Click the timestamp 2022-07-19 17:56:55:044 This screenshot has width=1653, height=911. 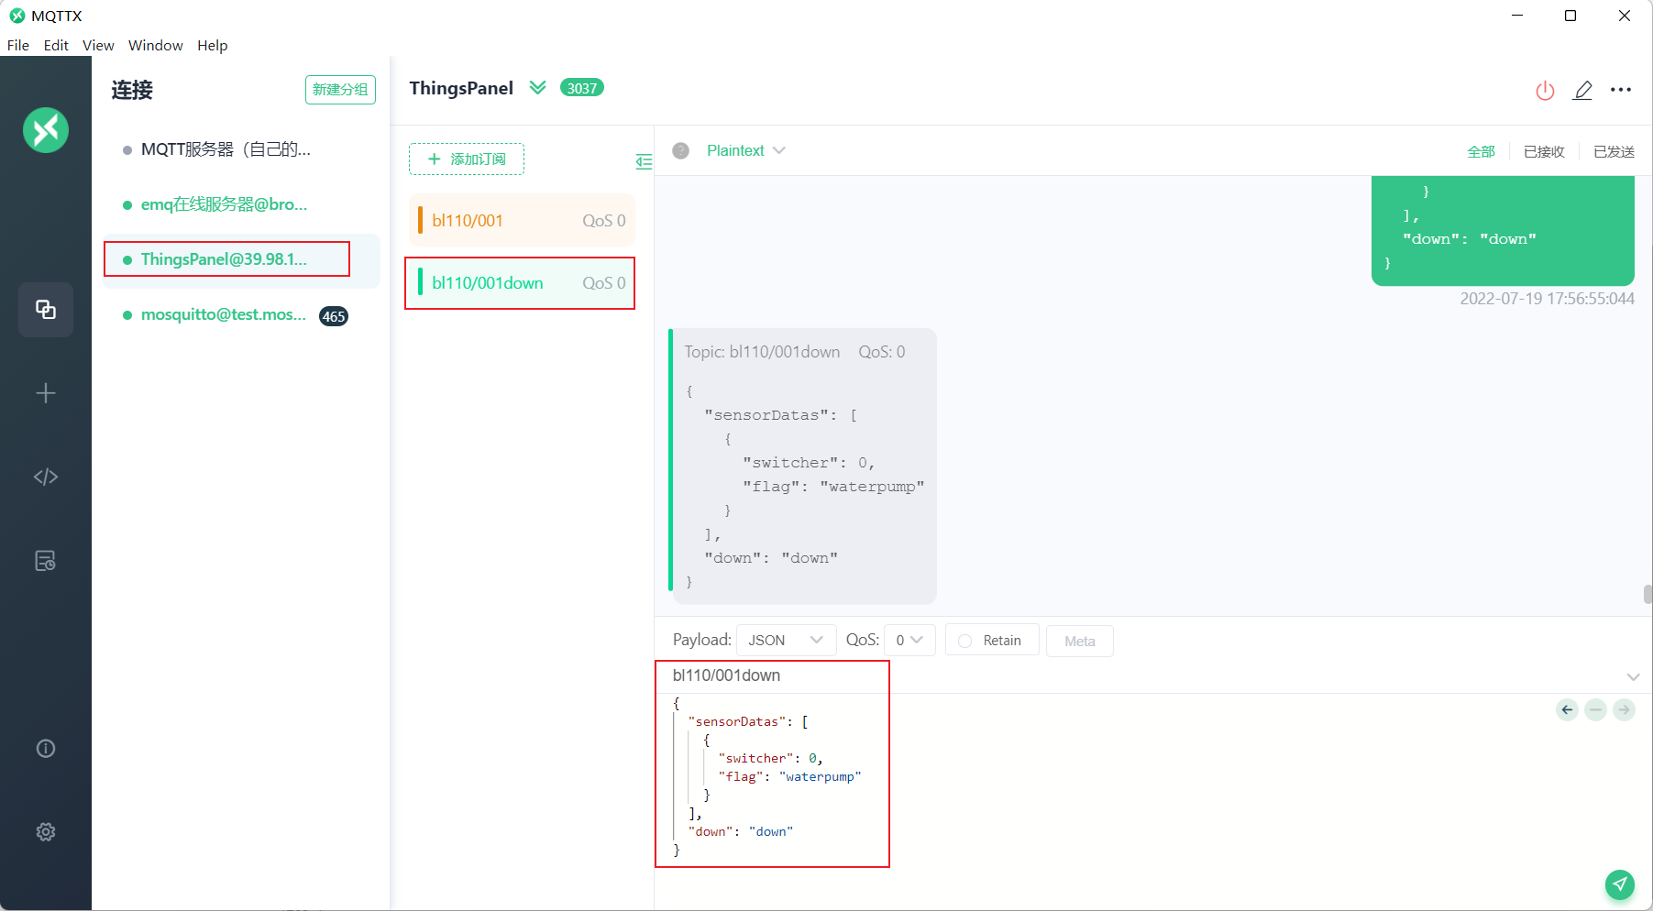pyautogui.click(x=1547, y=299)
